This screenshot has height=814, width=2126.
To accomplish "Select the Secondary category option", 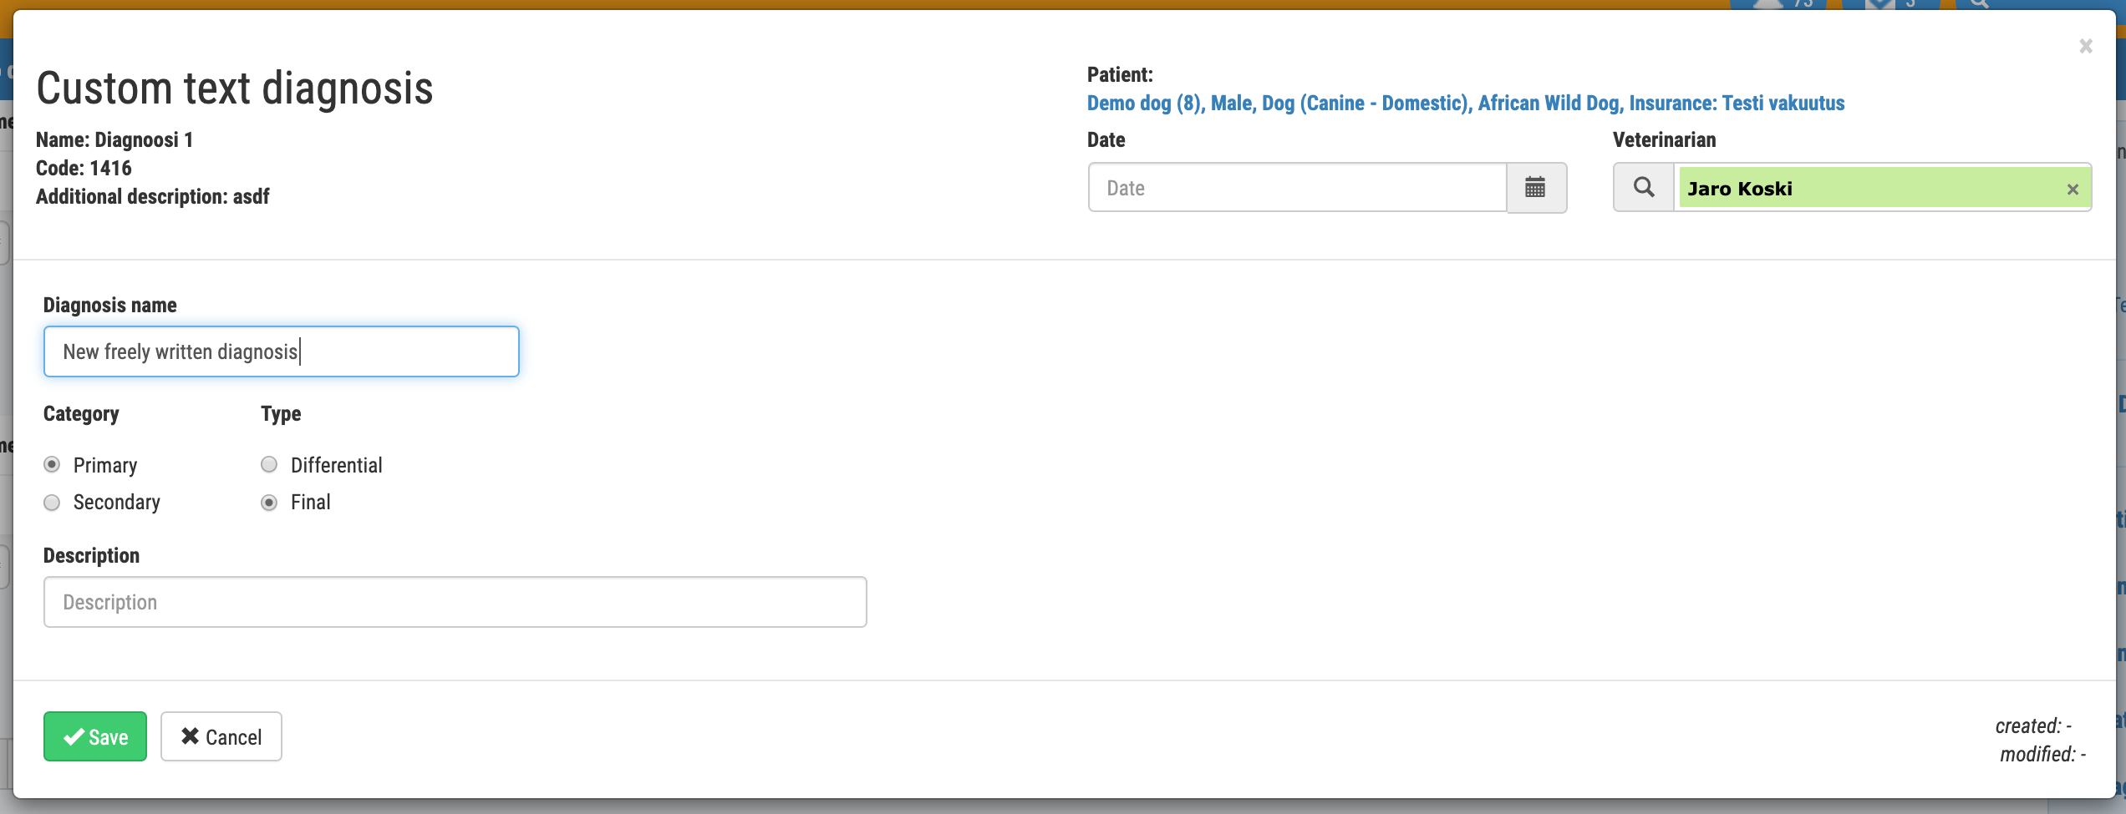I will (53, 503).
